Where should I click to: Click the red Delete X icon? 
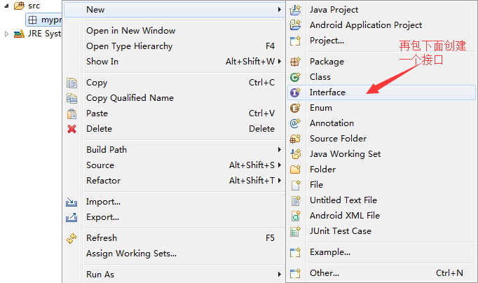tap(72, 129)
